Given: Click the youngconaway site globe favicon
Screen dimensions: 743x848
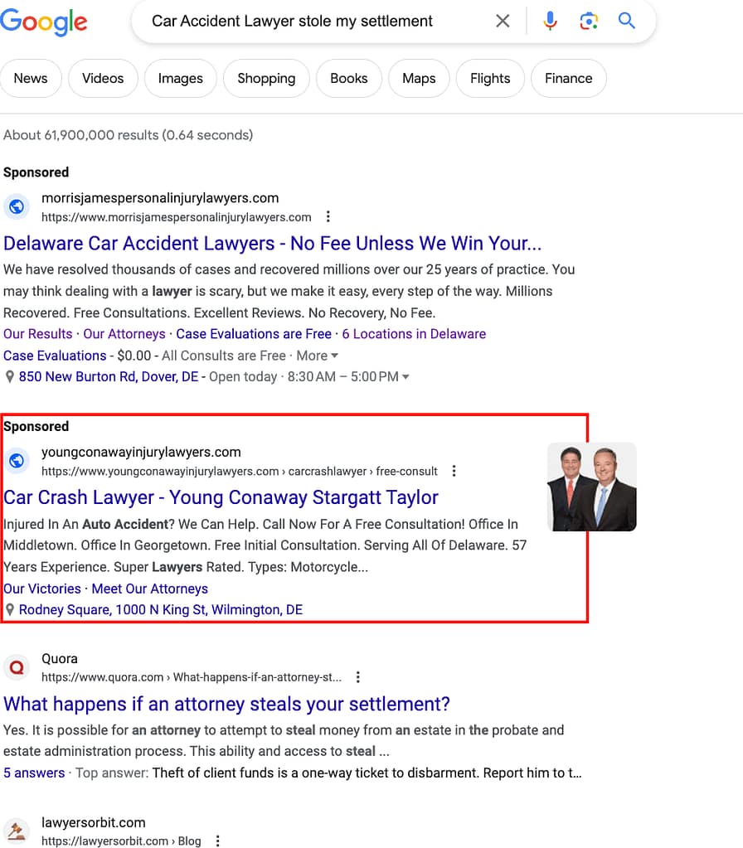Looking at the screenshot, I should point(17,461).
